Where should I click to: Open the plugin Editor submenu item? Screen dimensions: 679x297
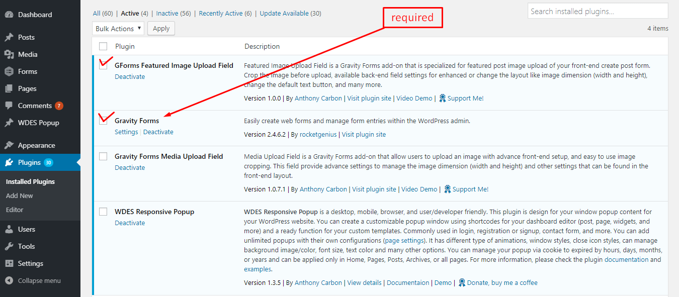(15, 210)
